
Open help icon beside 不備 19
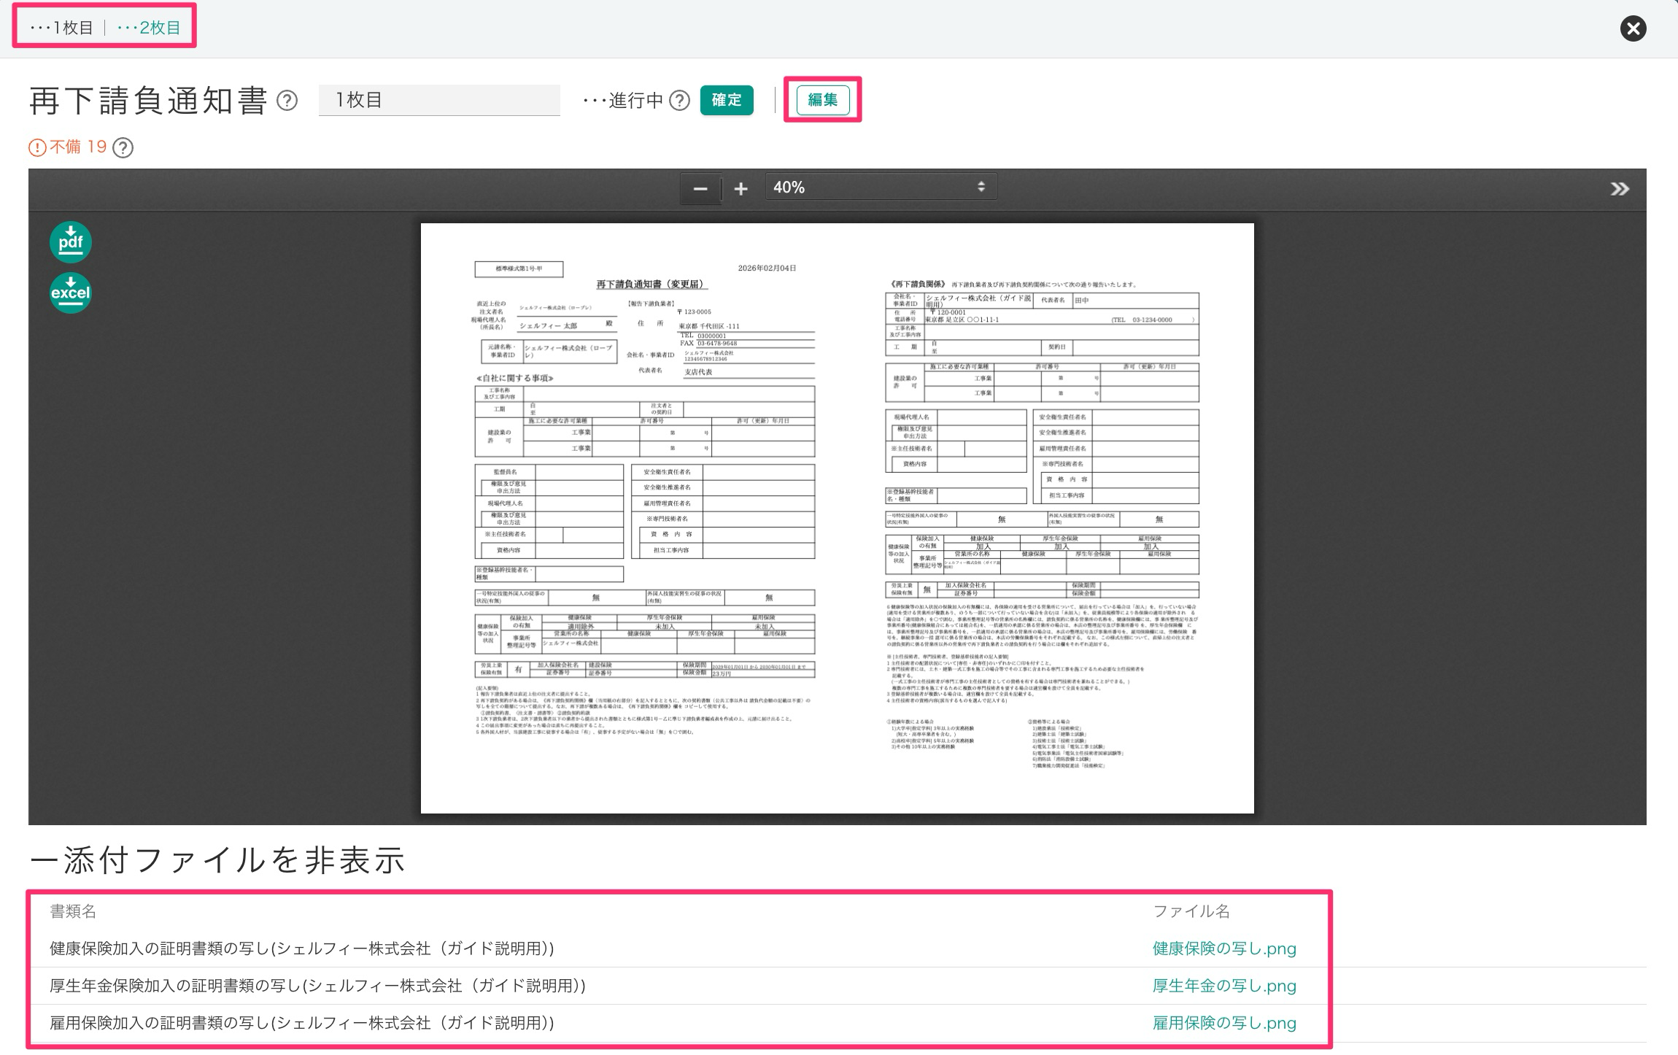123,147
